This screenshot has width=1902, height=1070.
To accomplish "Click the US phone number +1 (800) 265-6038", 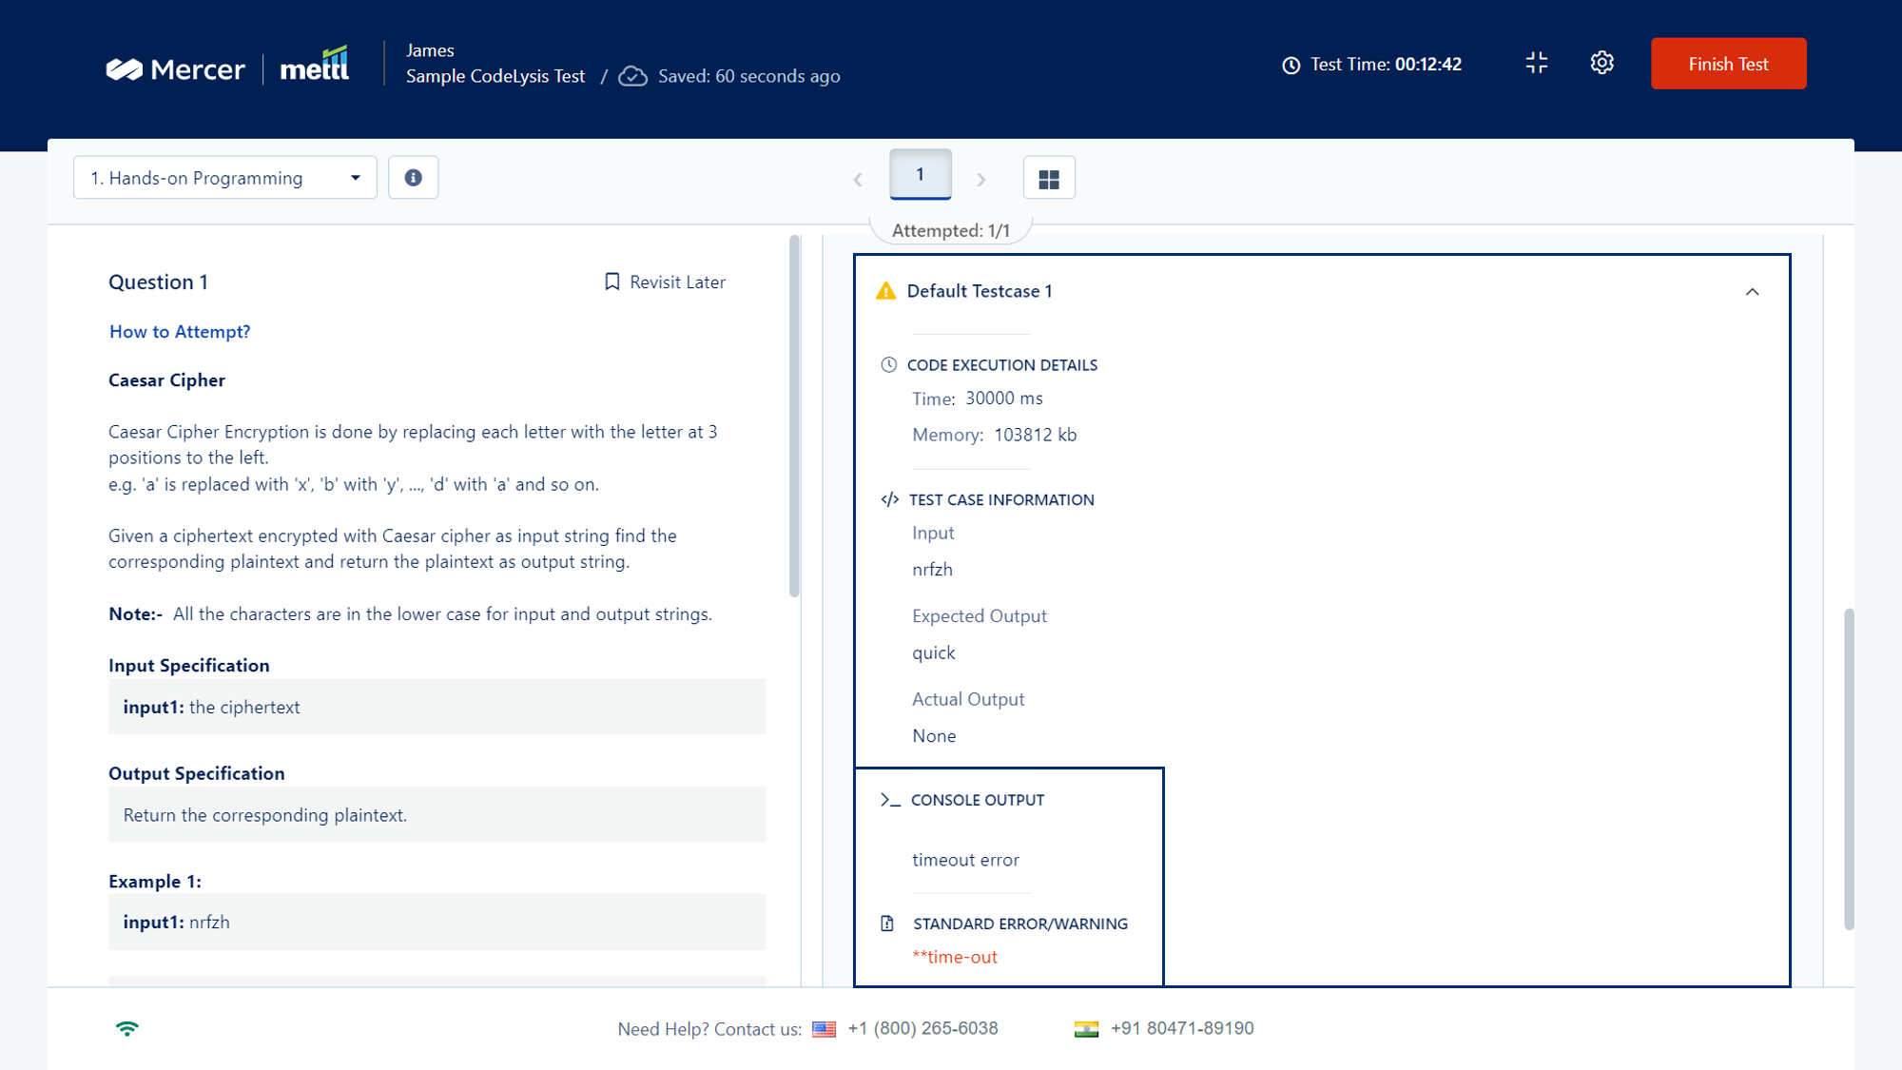I will [922, 1028].
